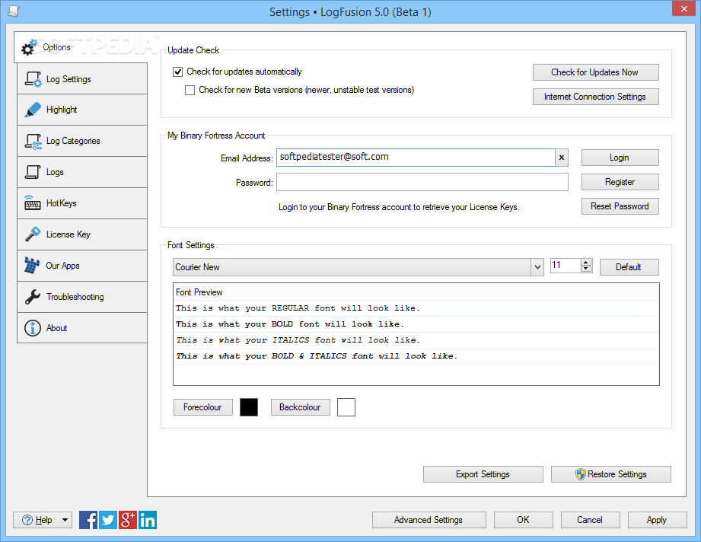Click the REGULAR font preview line
701x542 pixels.
(416, 308)
